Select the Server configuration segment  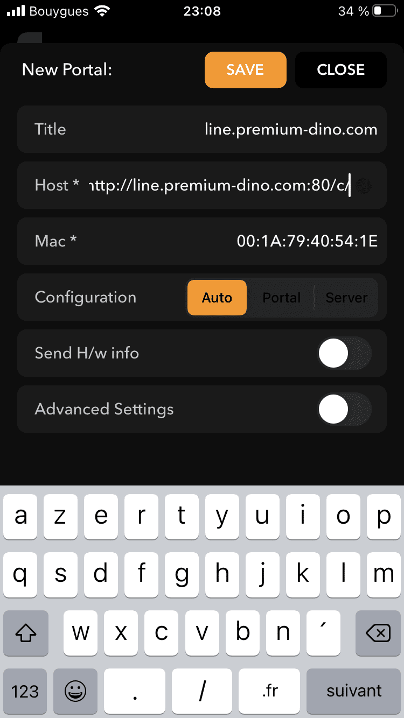346,298
